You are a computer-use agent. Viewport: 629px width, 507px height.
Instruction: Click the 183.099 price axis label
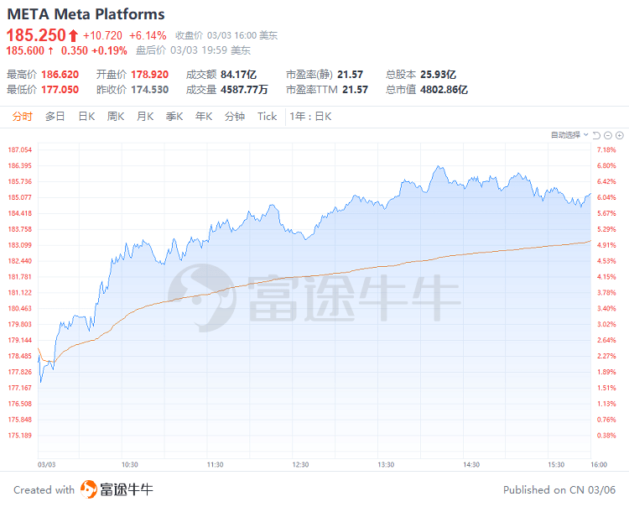(x=19, y=245)
